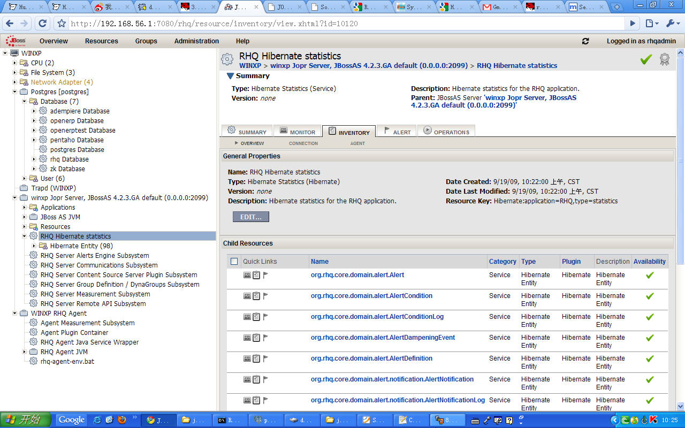Switch to the Operations tab
The width and height of the screenshot is (685, 428).
point(446,132)
